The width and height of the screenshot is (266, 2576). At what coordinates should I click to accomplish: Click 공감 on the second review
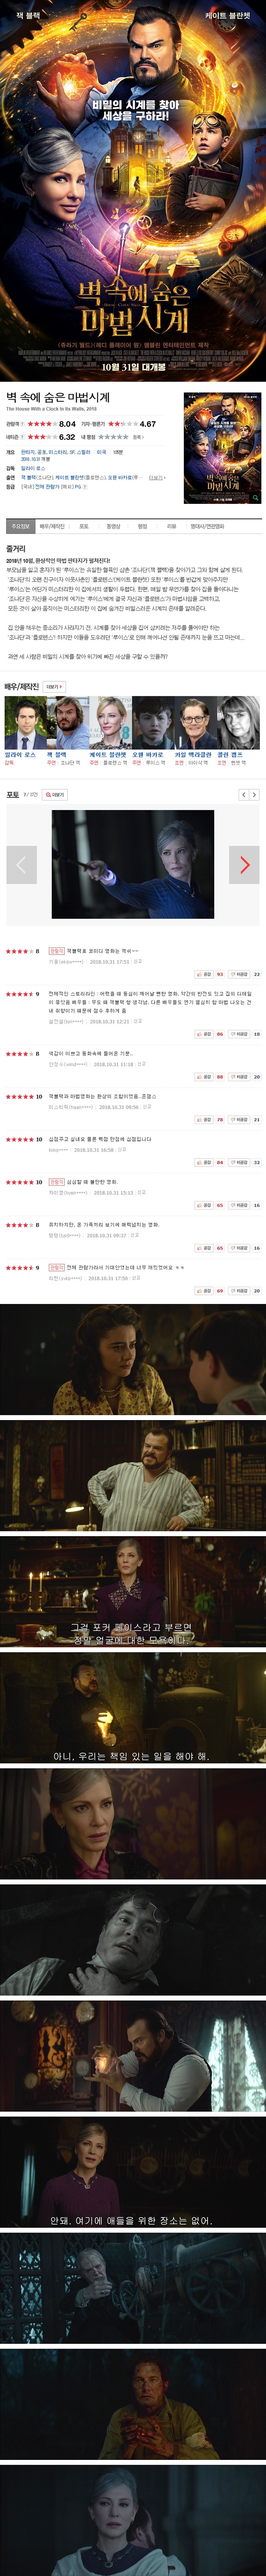click(x=204, y=1034)
